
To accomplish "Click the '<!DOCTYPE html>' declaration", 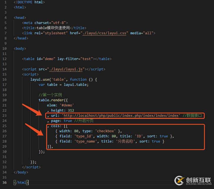I will pyautogui.click(x=29, y=2).
